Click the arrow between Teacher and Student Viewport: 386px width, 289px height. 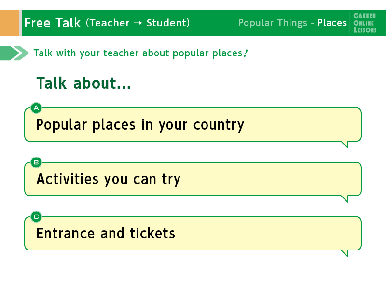click(x=138, y=23)
